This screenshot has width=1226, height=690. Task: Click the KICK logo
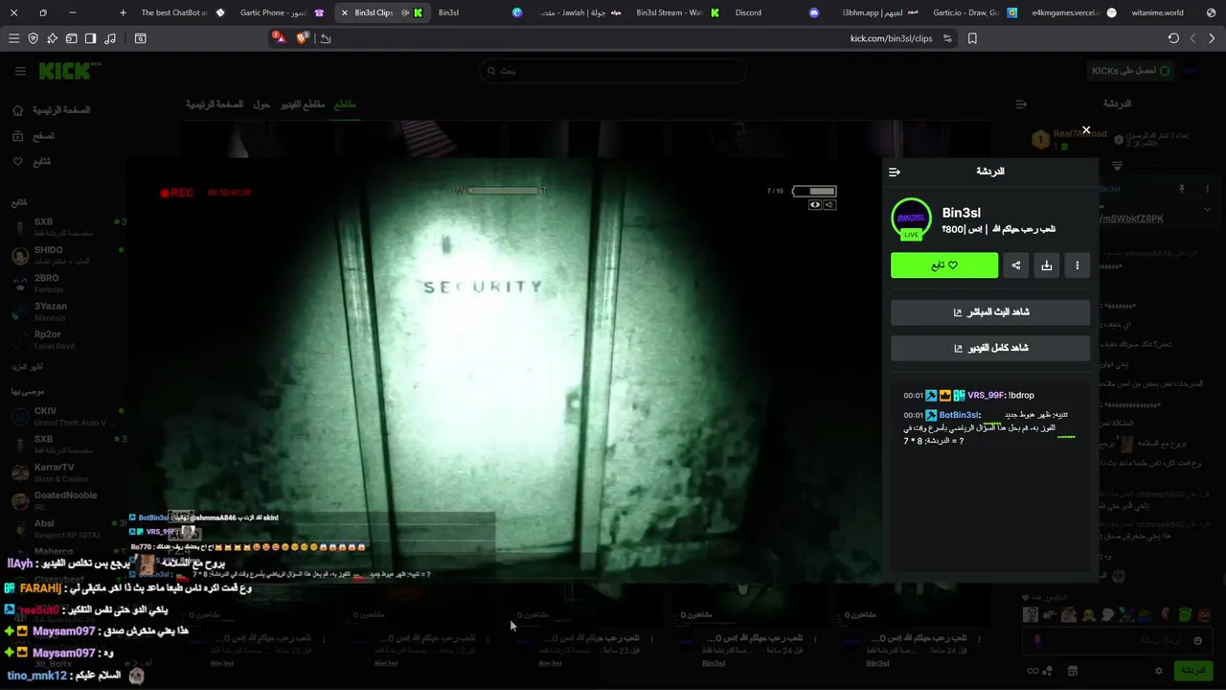click(65, 71)
